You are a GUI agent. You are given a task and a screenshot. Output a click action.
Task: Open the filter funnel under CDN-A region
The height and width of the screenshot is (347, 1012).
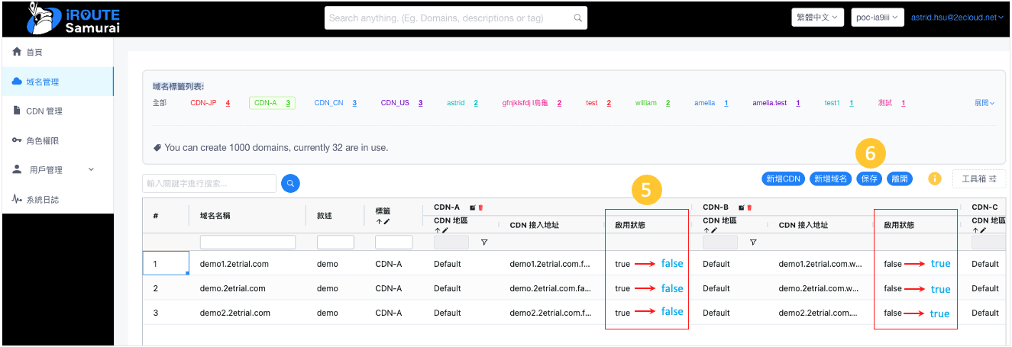tap(483, 243)
